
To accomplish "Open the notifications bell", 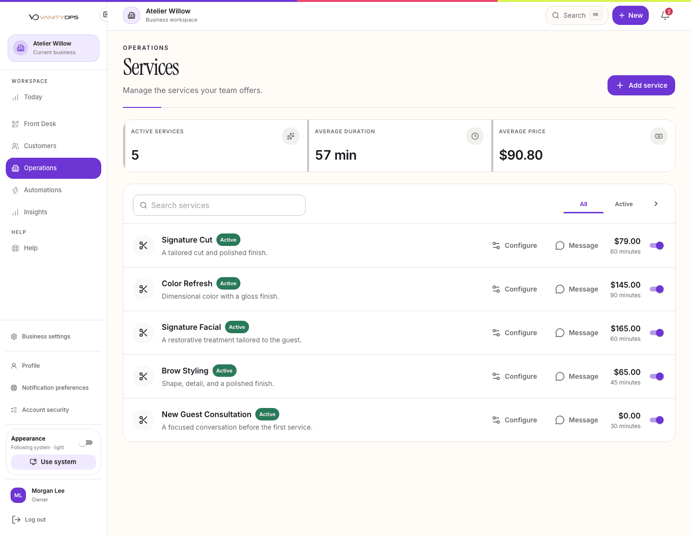I will coord(665,15).
